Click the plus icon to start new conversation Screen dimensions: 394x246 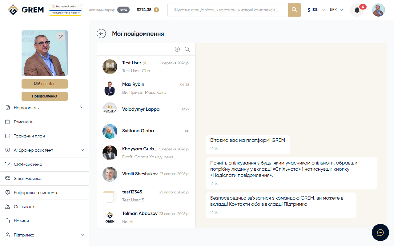click(x=177, y=49)
